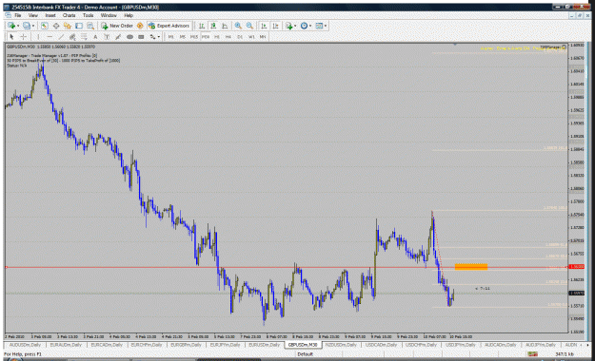Open the Insert menu
Image resolution: width=595 pixels, height=361 pixels.
click(50, 15)
